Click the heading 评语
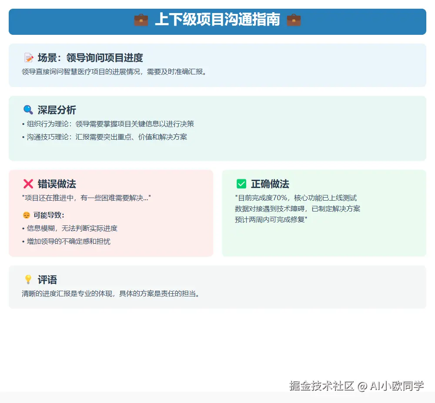This screenshot has height=403, width=435. [x=47, y=279]
